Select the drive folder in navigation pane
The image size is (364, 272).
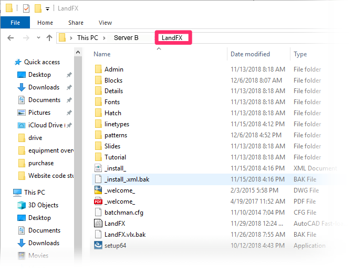(x=35, y=138)
